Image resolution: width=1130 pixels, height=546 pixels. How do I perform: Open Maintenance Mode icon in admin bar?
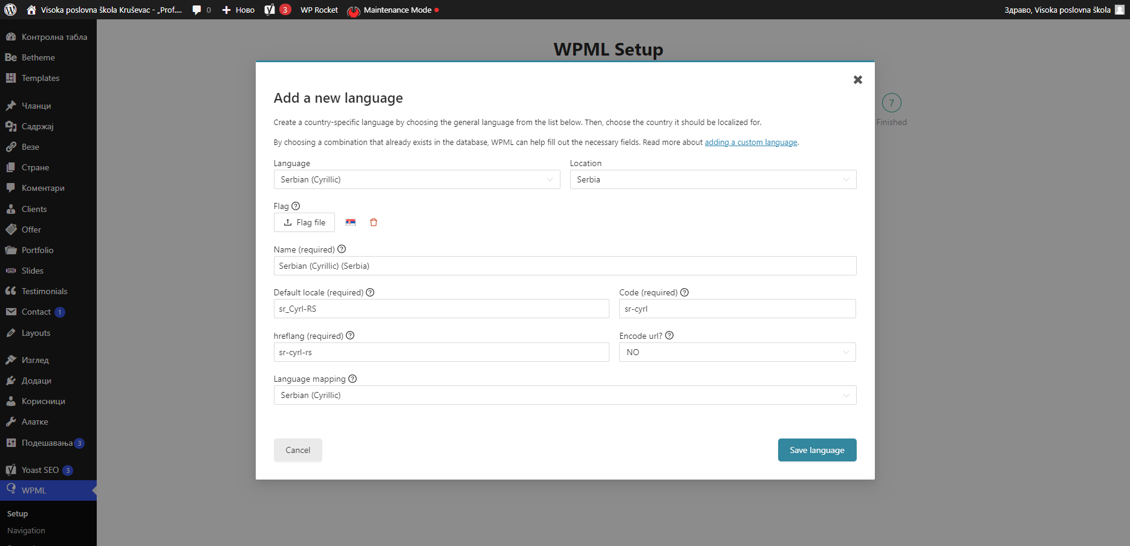[x=354, y=10]
